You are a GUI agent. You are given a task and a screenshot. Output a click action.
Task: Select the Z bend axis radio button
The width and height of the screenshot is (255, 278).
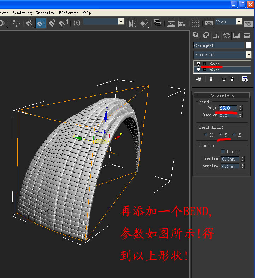point(234,135)
